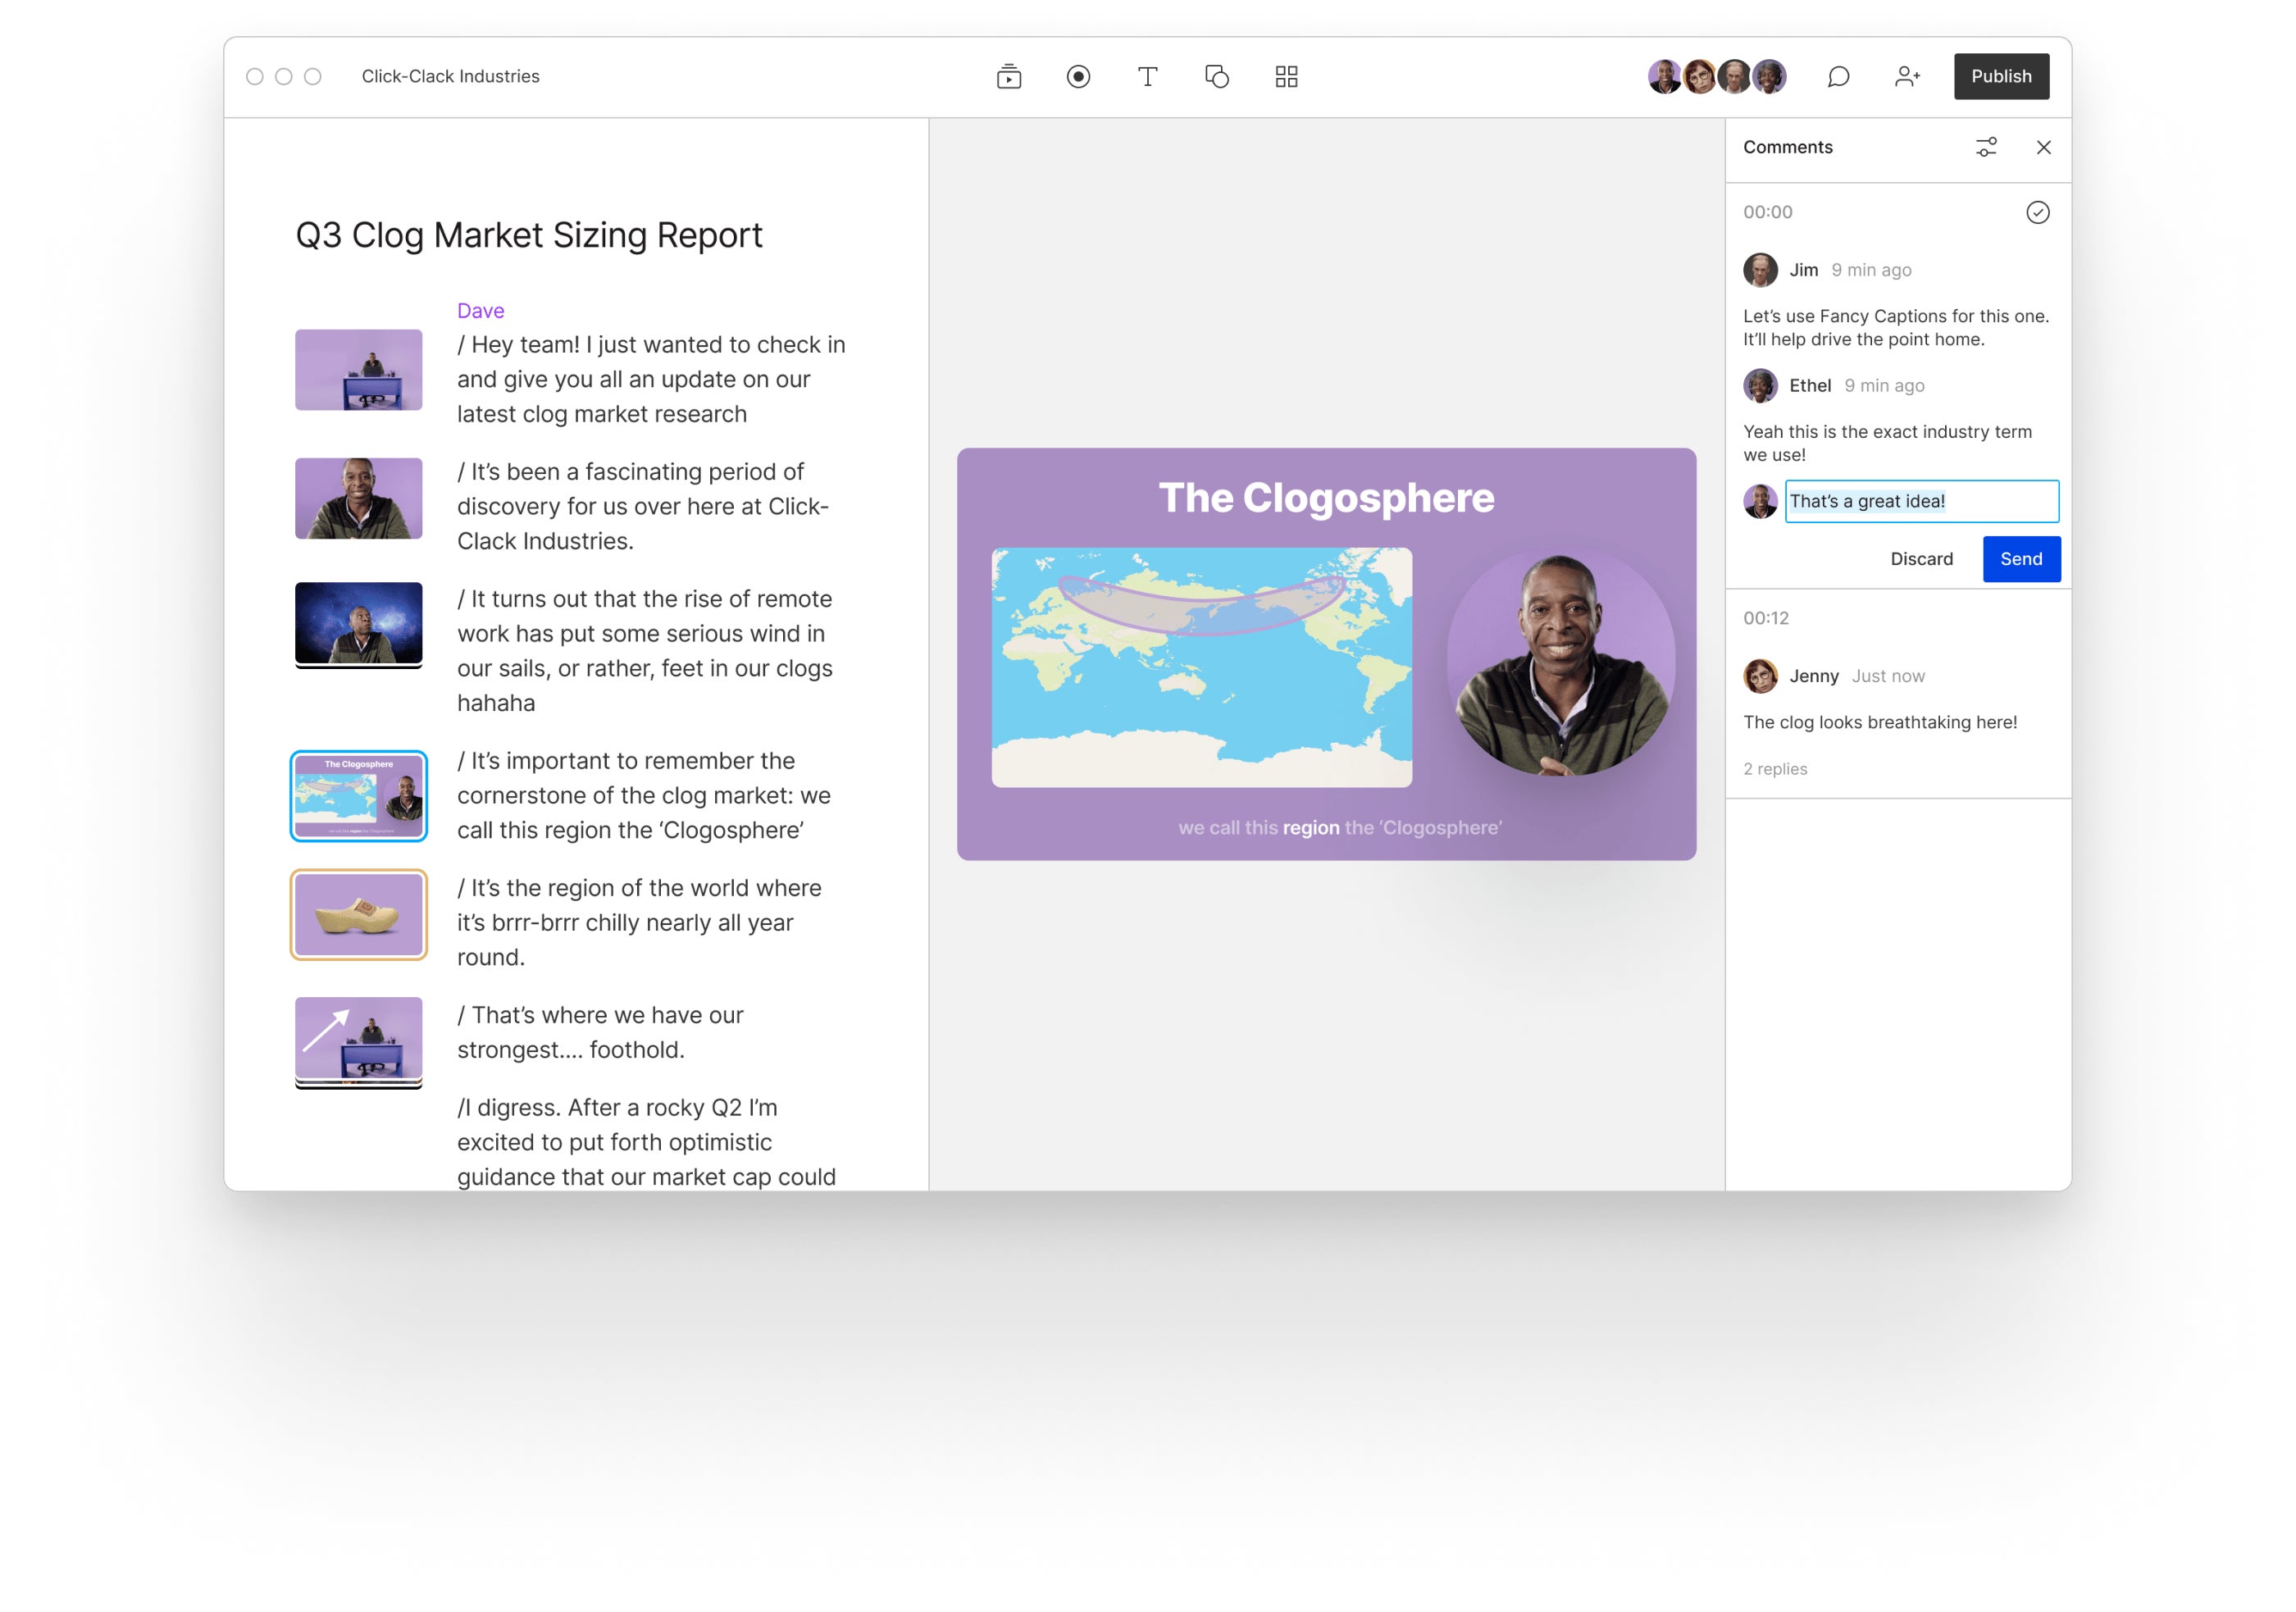Viewport: 2296px width, 1612px height.
Task: Expand the 2 replies thread
Action: 1775,769
